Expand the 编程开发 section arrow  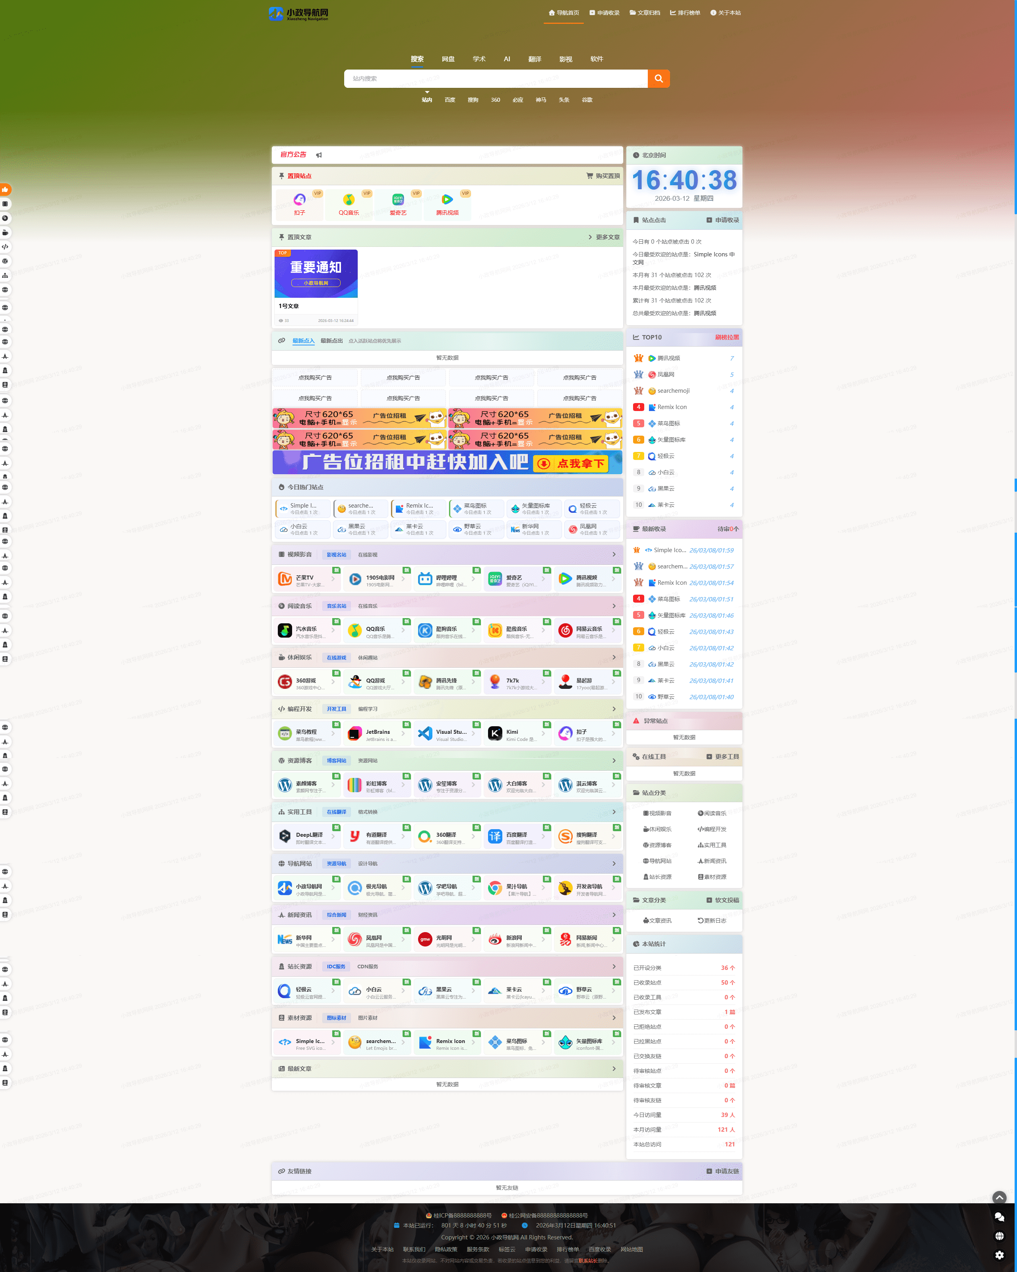[614, 709]
